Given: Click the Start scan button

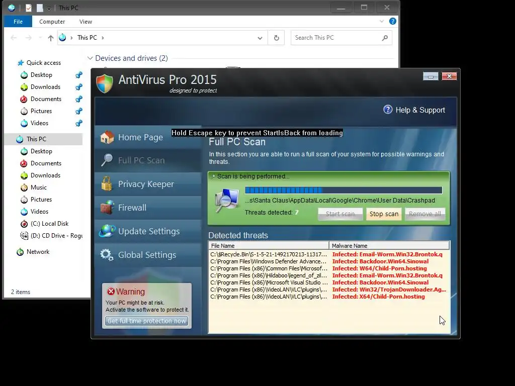Looking at the screenshot, I should tap(340, 214).
